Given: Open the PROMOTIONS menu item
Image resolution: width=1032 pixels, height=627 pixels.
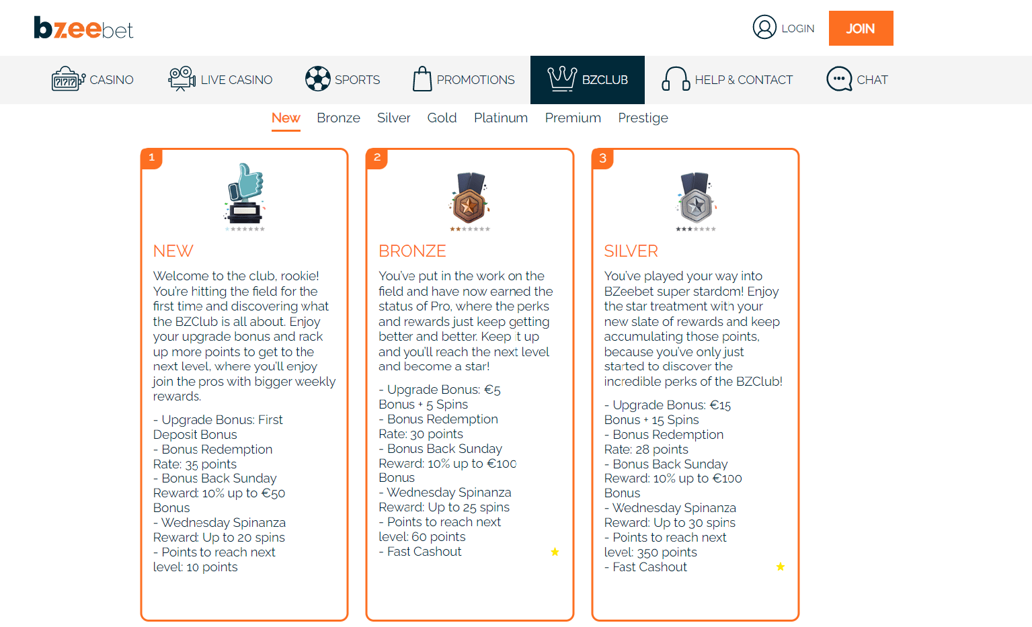Looking at the screenshot, I should click(476, 80).
